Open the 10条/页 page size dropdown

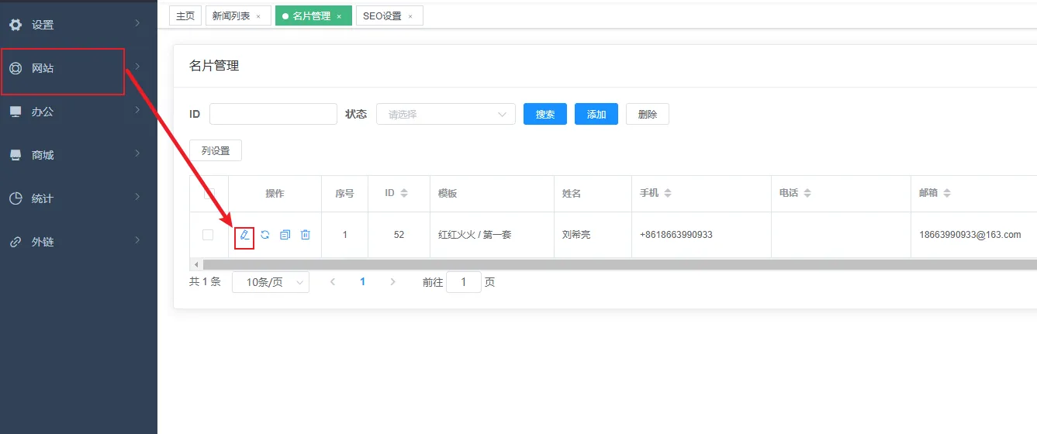pos(270,282)
